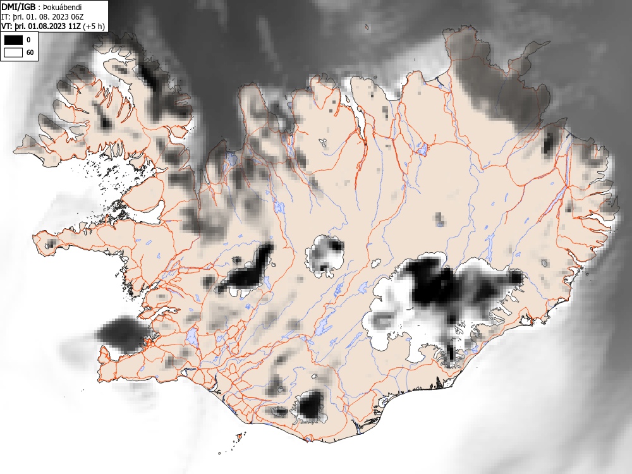Screen dimensions: 632x474
Task: Click the title text 'DMI/IGB : Þokuábendi'
Action: 42,7
